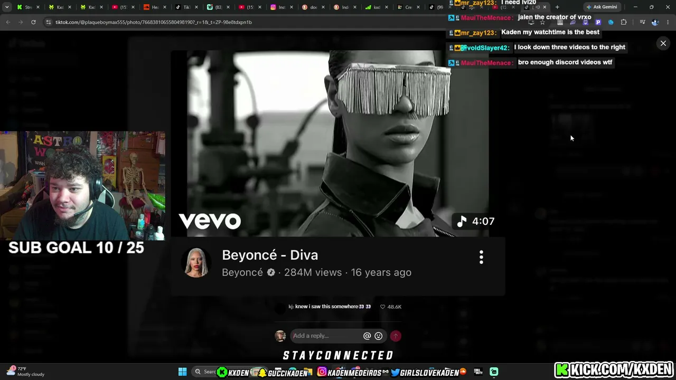
Task: Like the 'knew i saw this somewhere' comment
Action: click(x=383, y=307)
